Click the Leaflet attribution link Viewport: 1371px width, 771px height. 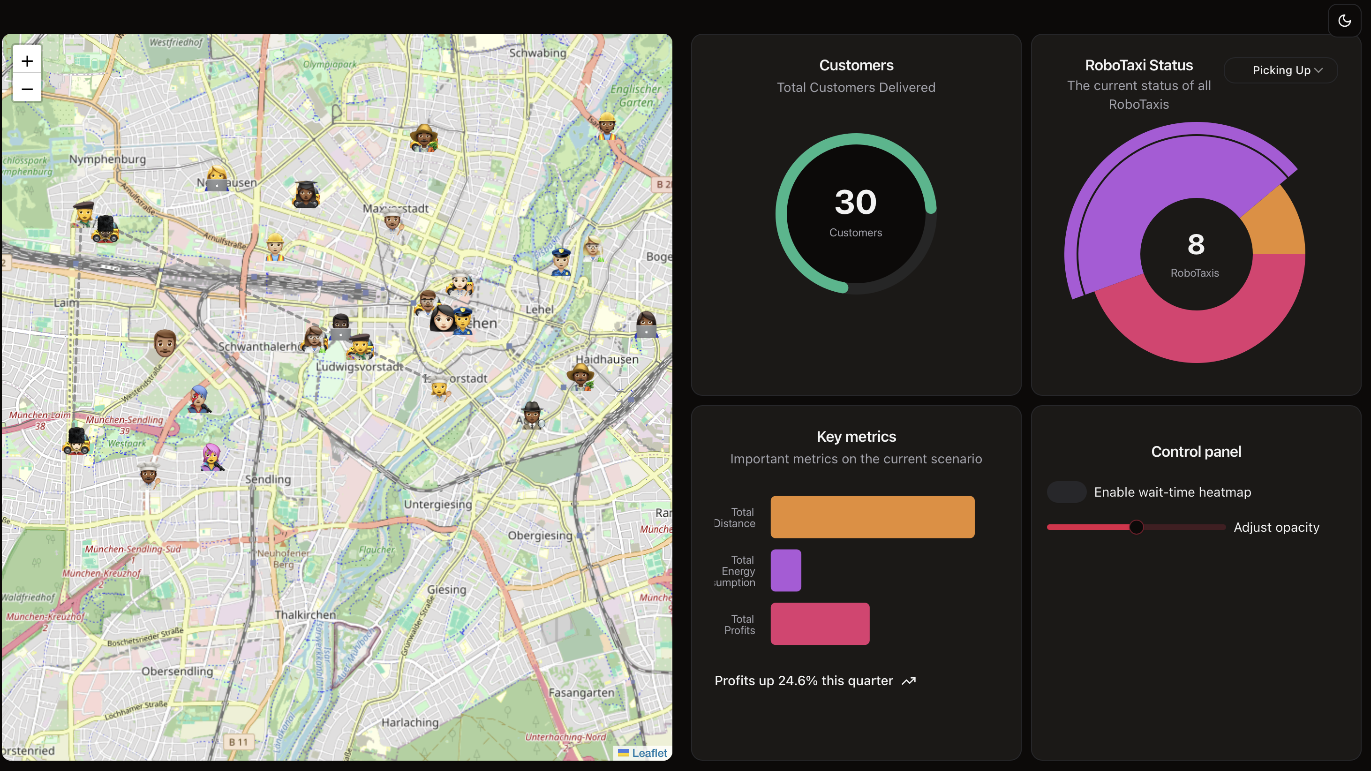tap(649, 753)
